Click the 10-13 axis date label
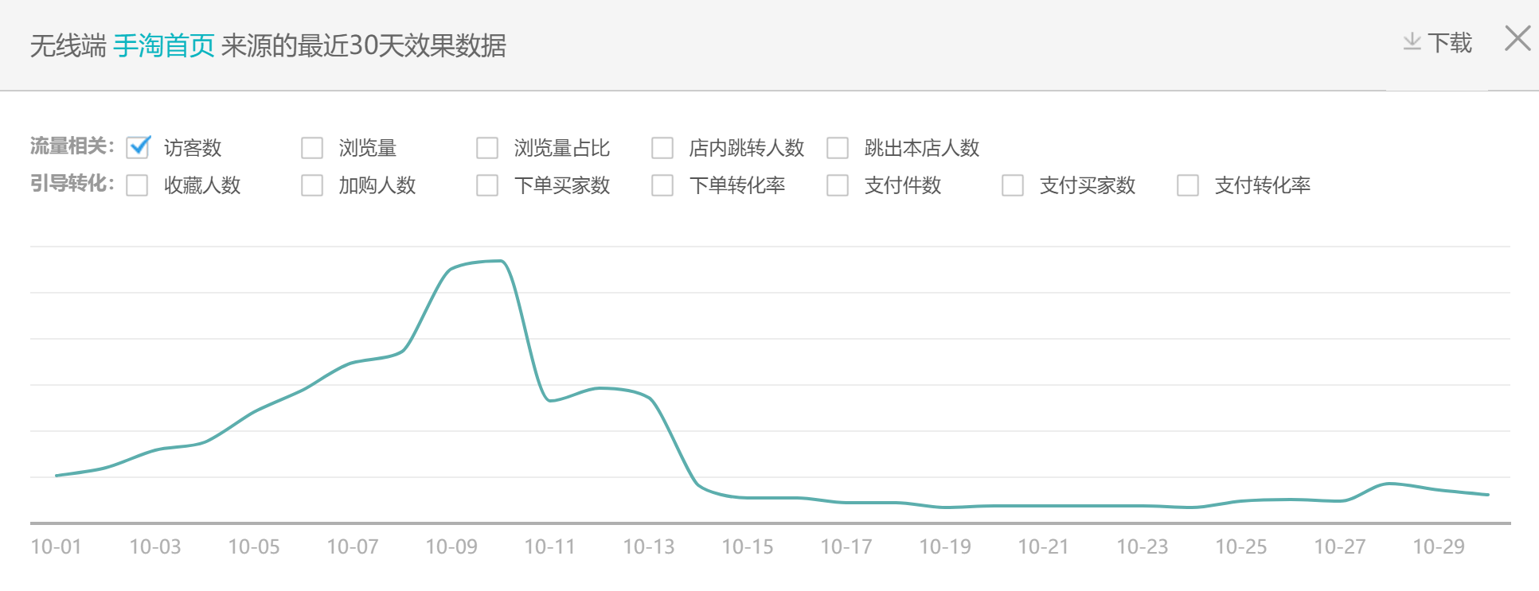 tap(649, 547)
